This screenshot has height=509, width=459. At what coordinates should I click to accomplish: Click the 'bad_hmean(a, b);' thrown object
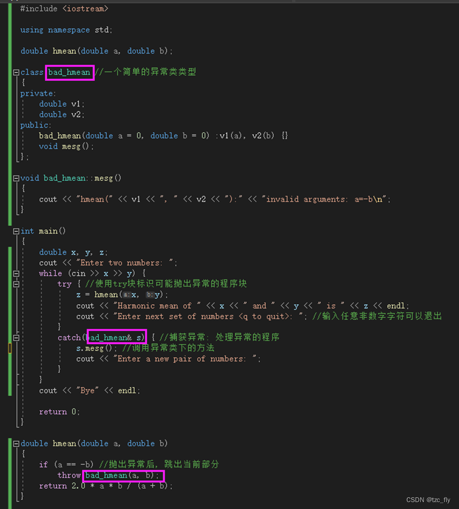tap(123, 476)
